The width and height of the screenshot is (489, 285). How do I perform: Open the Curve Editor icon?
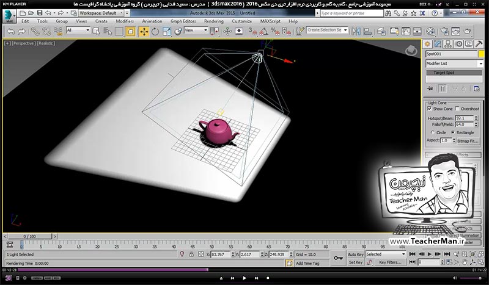point(405,32)
